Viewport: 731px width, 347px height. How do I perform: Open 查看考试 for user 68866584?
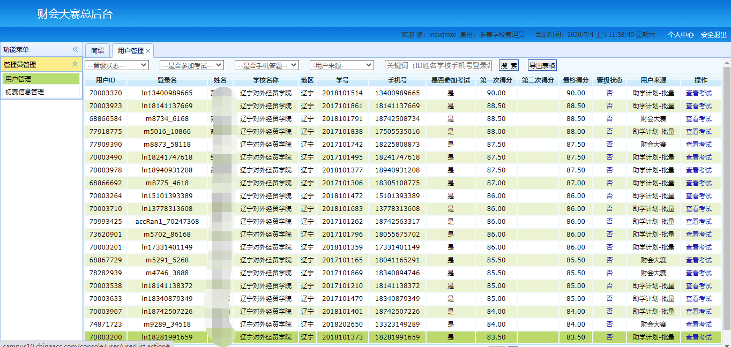coord(699,119)
